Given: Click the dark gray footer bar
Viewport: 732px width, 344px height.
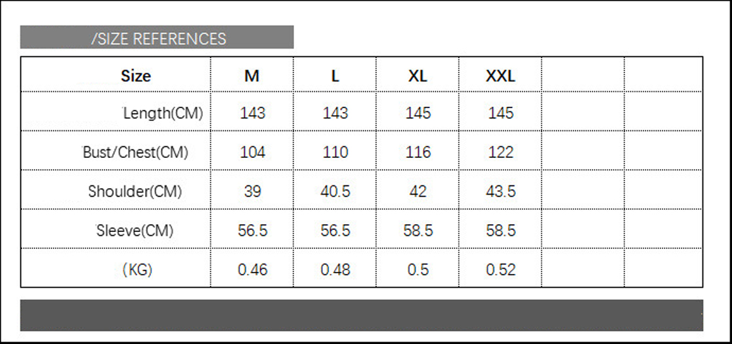Looking at the screenshot, I should [361, 315].
